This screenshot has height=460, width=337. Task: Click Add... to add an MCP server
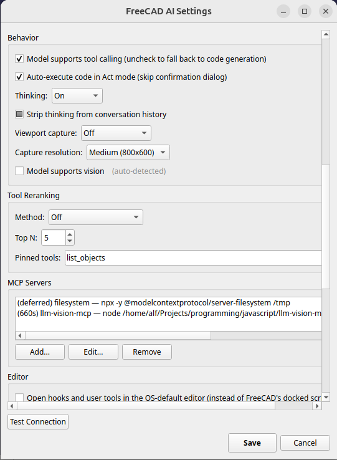click(40, 352)
